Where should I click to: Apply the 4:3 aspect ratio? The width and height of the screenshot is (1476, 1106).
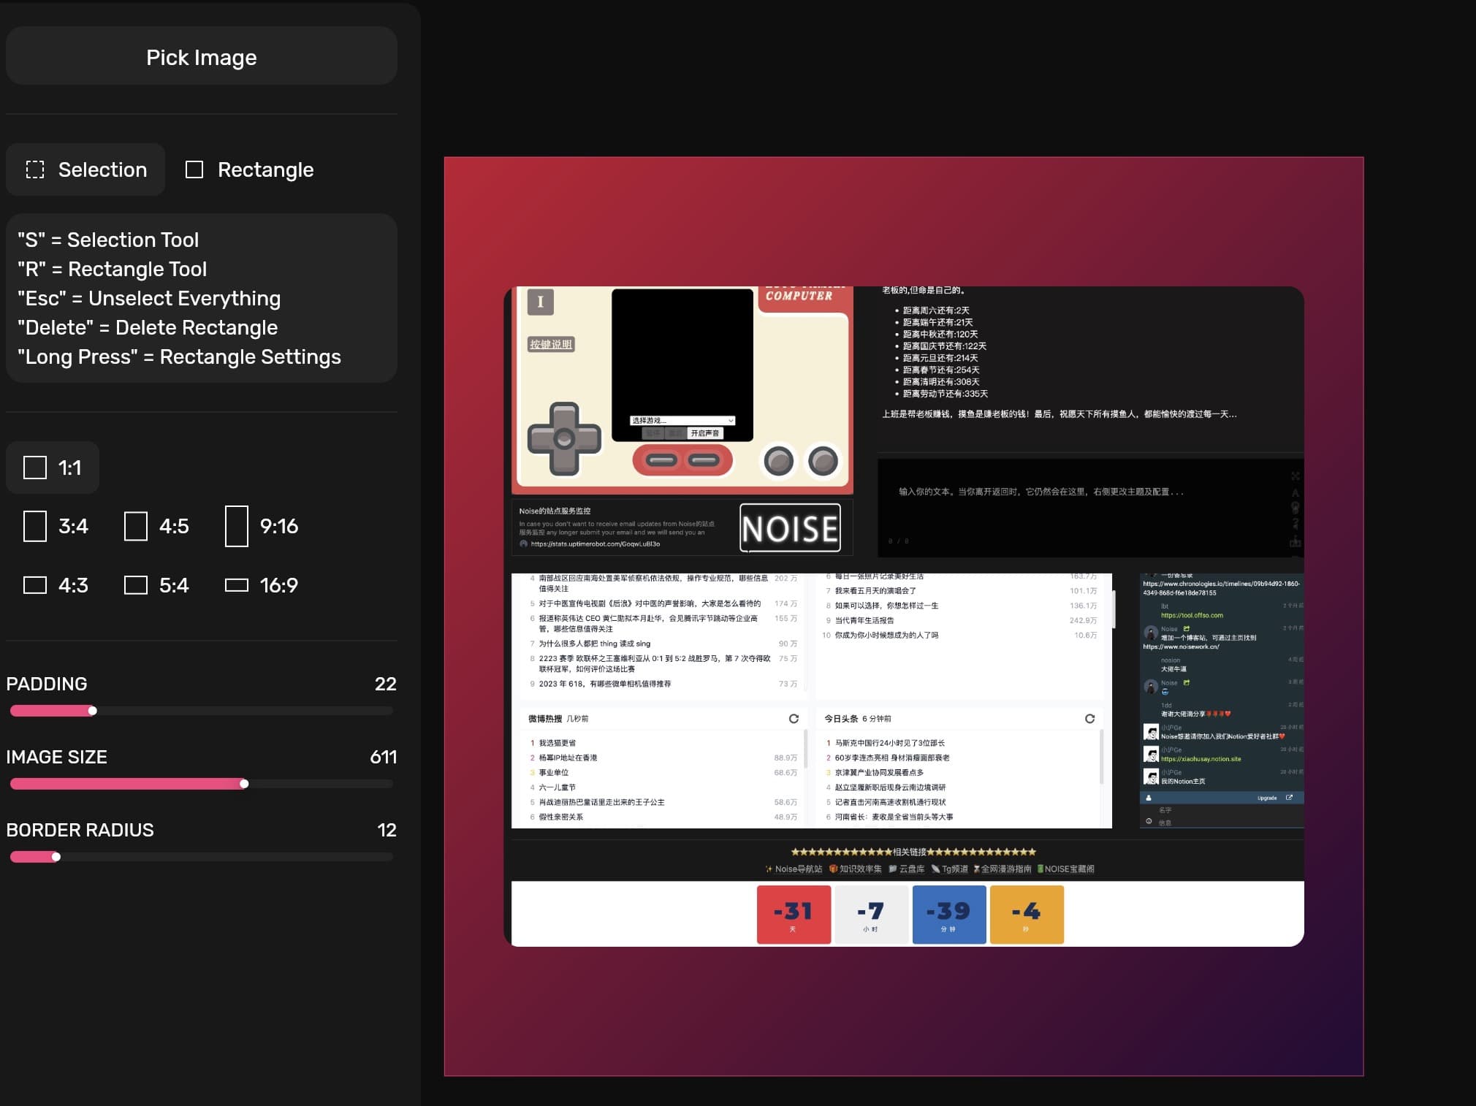pyautogui.click(x=56, y=585)
